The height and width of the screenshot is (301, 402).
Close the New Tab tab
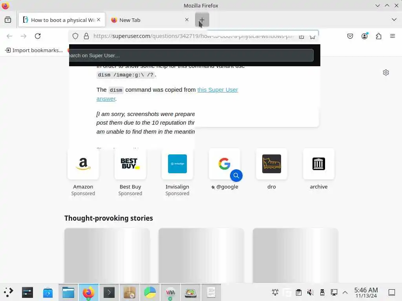point(187,20)
